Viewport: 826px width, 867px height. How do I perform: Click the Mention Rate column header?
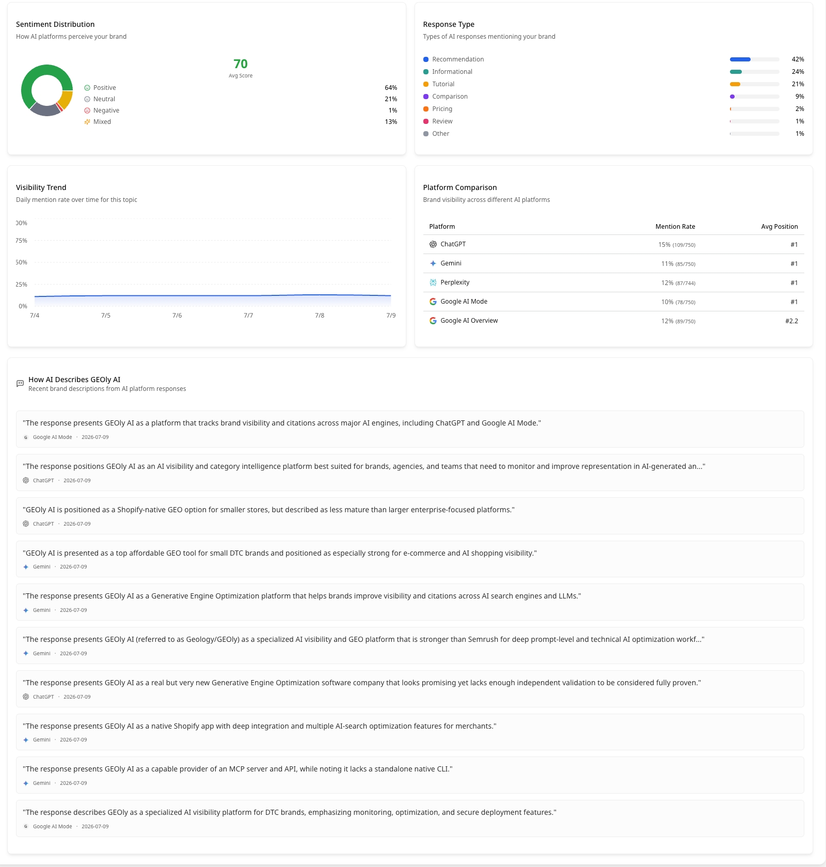[x=675, y=227]
